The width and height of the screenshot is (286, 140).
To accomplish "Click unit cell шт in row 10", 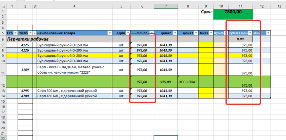I will [121, 61].
